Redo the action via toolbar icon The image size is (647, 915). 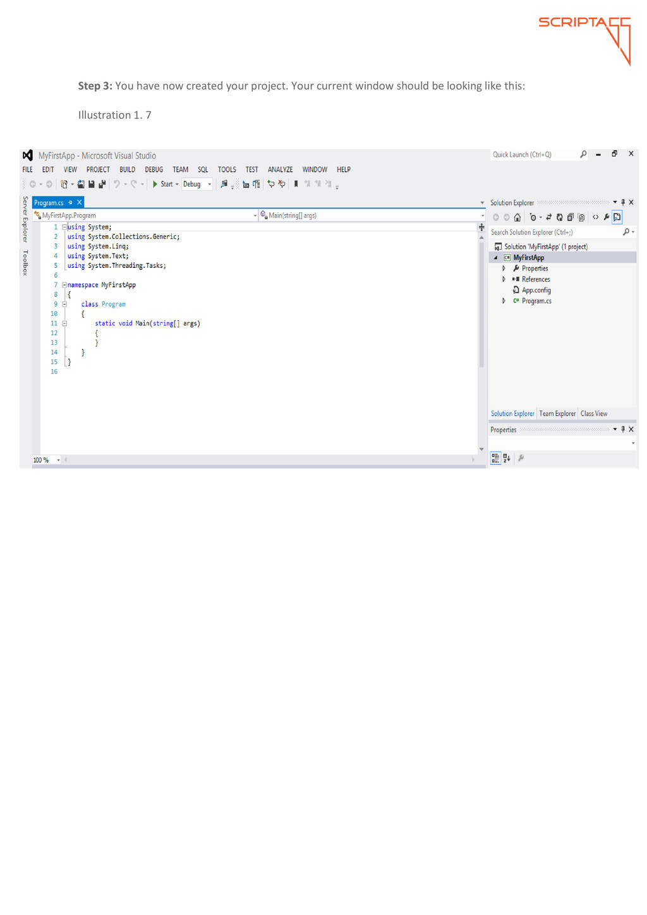[134, 185]
